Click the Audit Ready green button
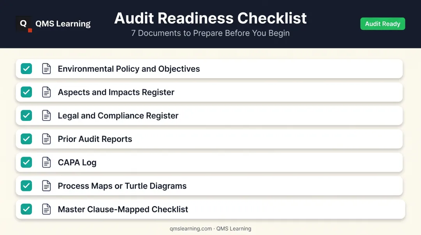 pos(383,24)
